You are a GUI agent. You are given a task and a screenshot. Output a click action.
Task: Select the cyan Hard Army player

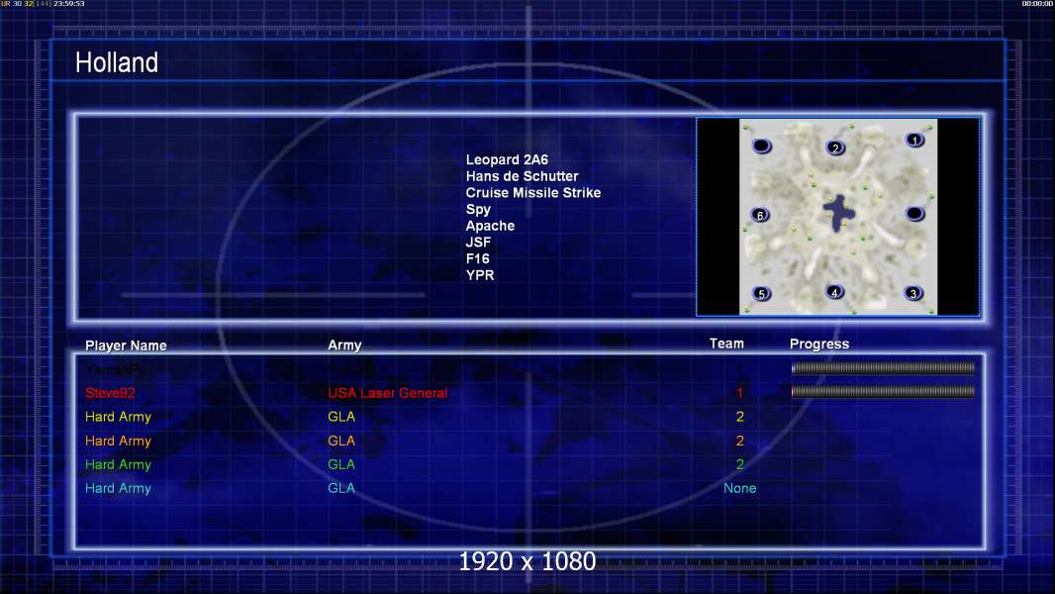118,488
